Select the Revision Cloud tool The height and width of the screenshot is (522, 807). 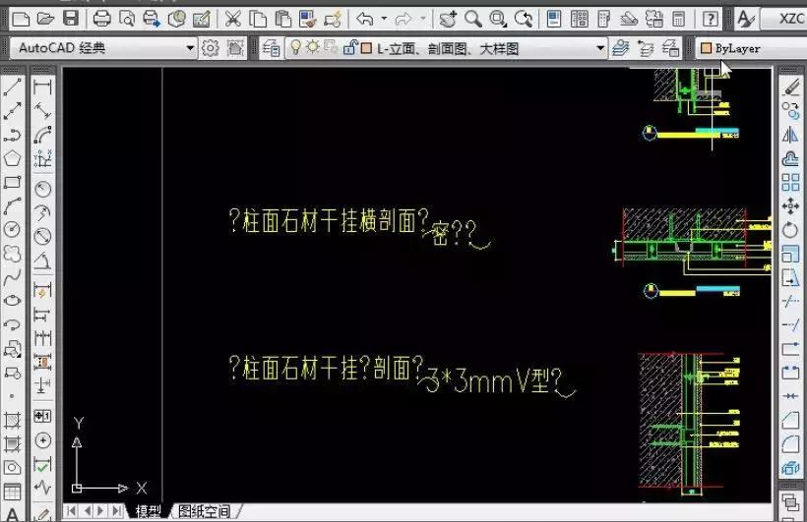coord(13,253)
